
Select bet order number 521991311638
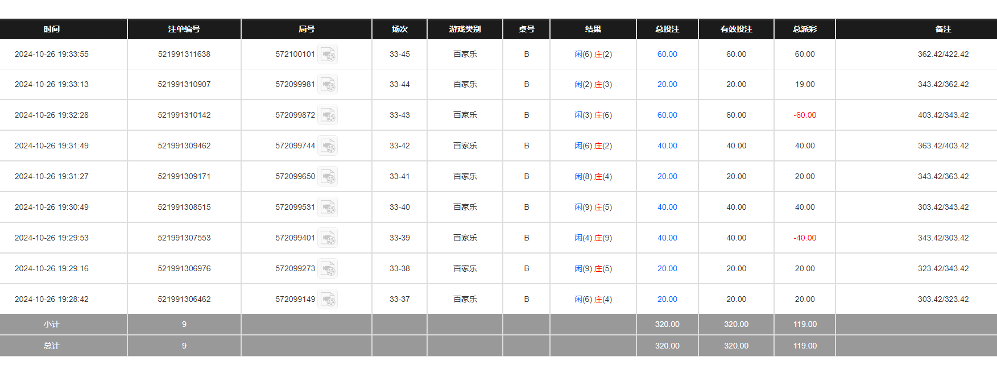pyautogui.click(x=184, y=55)
